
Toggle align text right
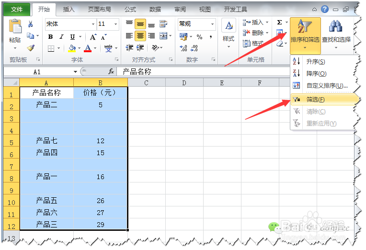tap(151, 36)
